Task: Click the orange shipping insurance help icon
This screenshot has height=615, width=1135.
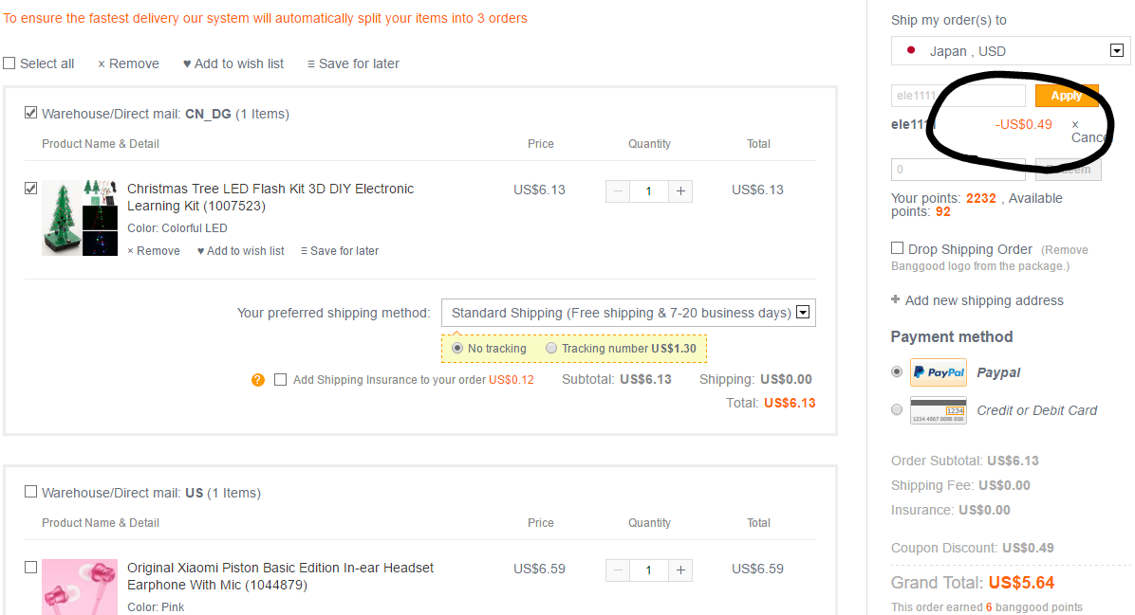Action: pyautogui.click(x=258, y=380)
